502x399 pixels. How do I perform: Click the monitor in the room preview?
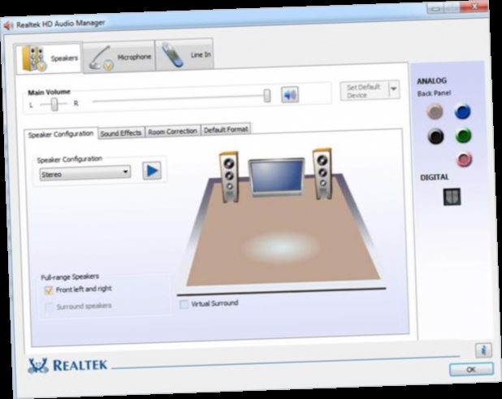click(x=277, y=177)
